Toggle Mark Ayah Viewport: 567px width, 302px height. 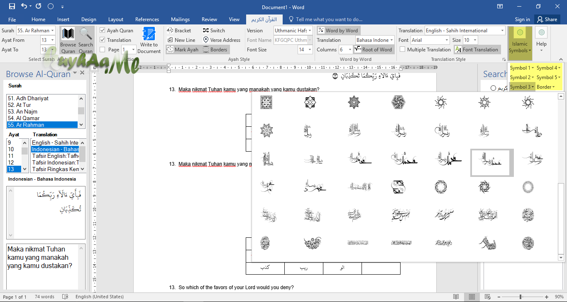[183, 50]
